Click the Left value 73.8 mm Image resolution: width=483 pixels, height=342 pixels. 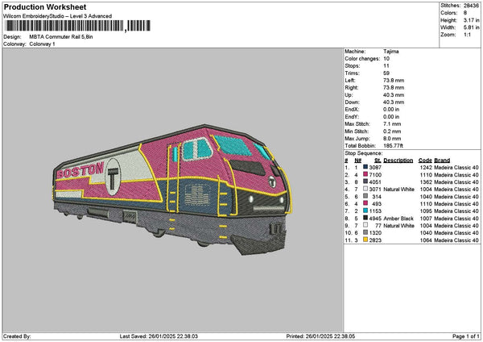[x=394, y=80]
